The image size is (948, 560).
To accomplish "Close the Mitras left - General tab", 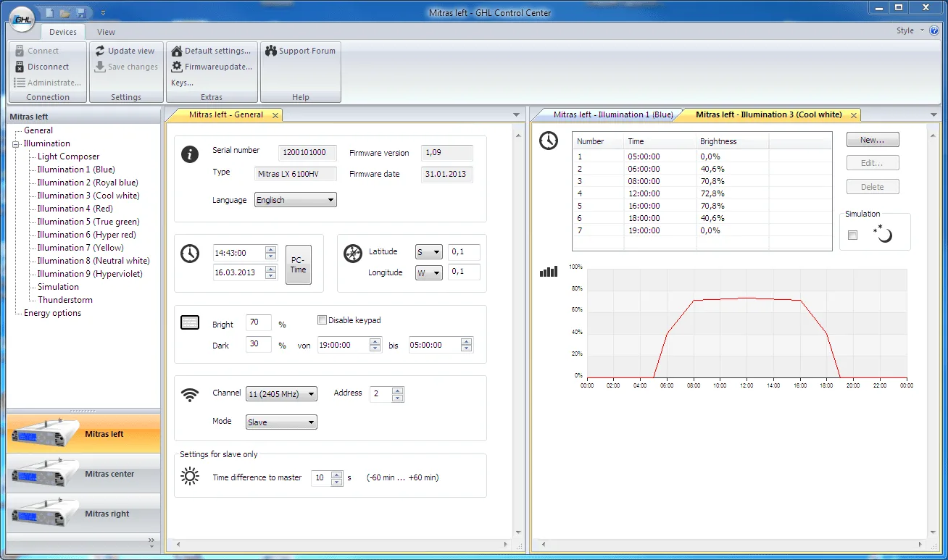I will point(275,115).
